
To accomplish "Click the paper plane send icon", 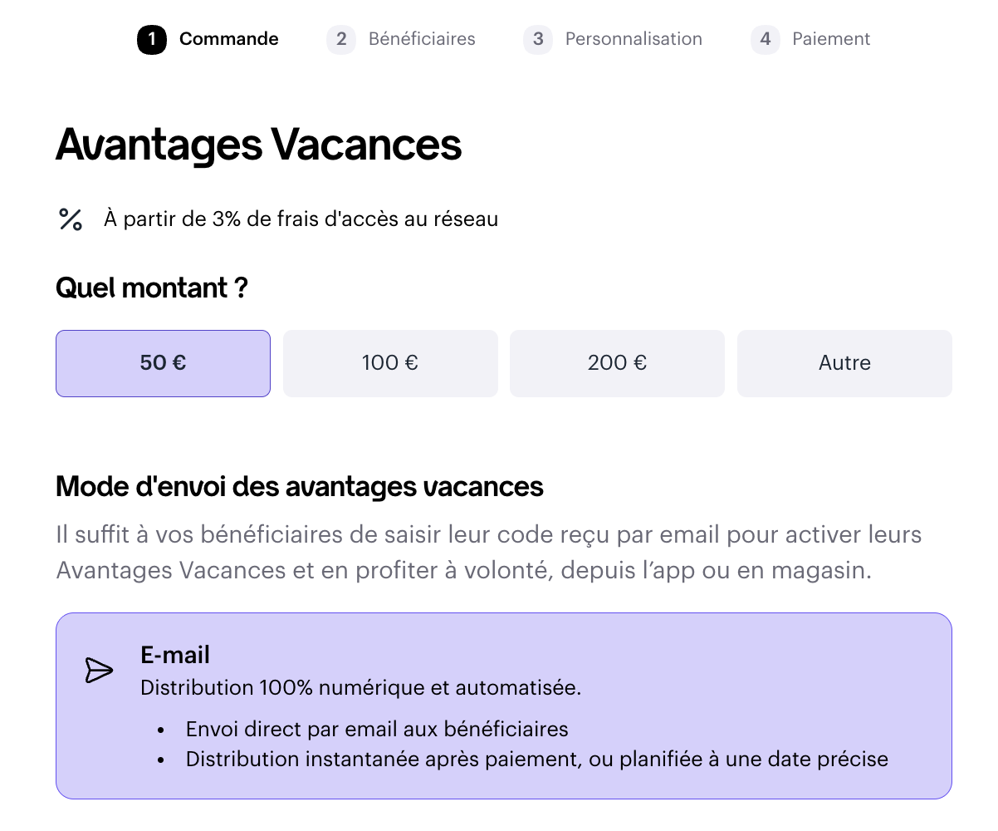I will [99, 670].
